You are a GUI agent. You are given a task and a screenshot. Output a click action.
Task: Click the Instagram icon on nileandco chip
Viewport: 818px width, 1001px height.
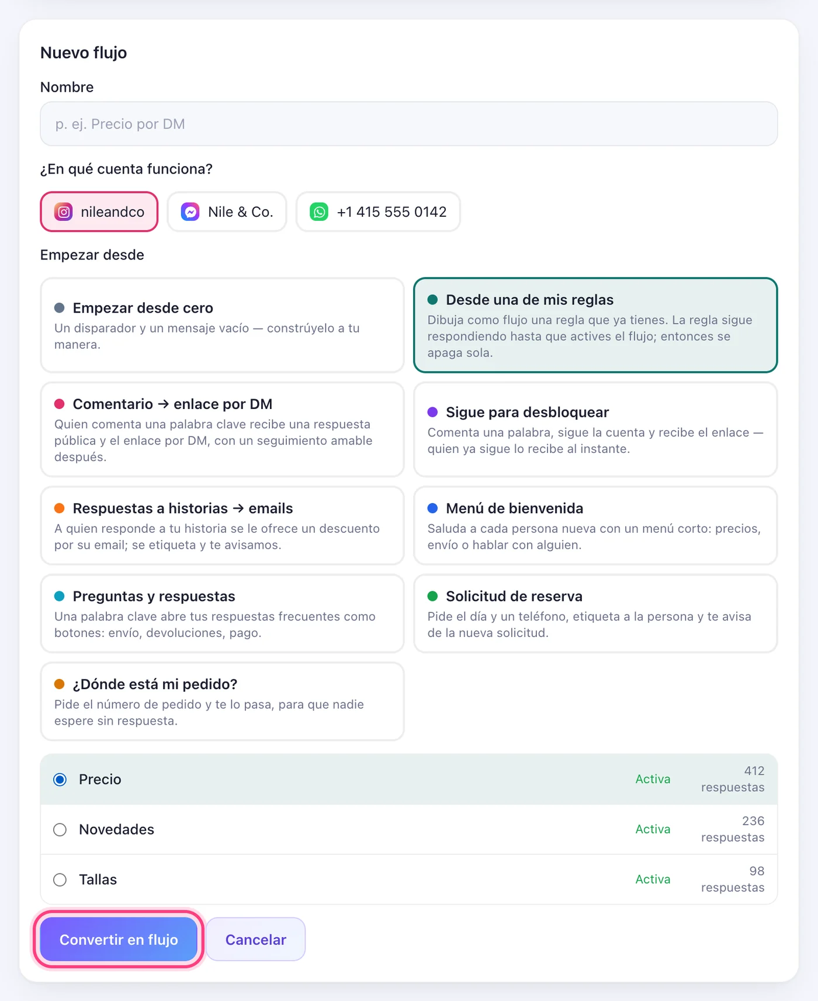pyautogui.click(x=63, y=212)
